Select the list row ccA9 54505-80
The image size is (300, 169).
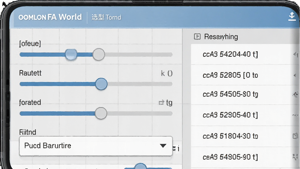click(x=245, y=94)
